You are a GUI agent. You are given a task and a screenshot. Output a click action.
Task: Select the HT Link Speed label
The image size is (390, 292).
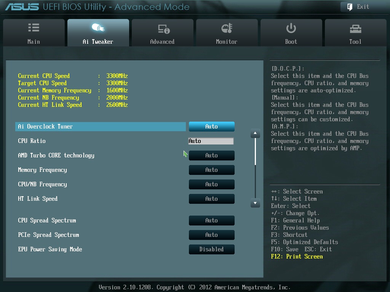click(38, 198)
